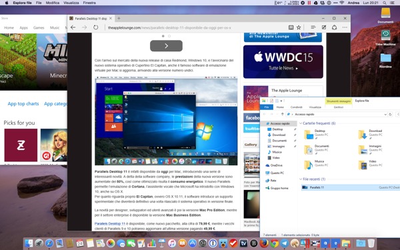The width and height of the screenshot is (400, 250).
Task: Open the red Z app tile in Store
Action: tap(21, 145)
